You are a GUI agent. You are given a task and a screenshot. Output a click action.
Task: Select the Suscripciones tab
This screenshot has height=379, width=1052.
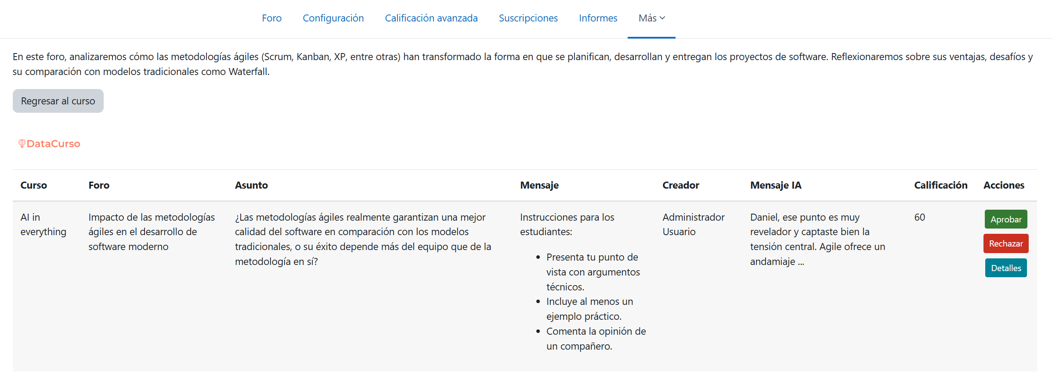click(528, 18)
